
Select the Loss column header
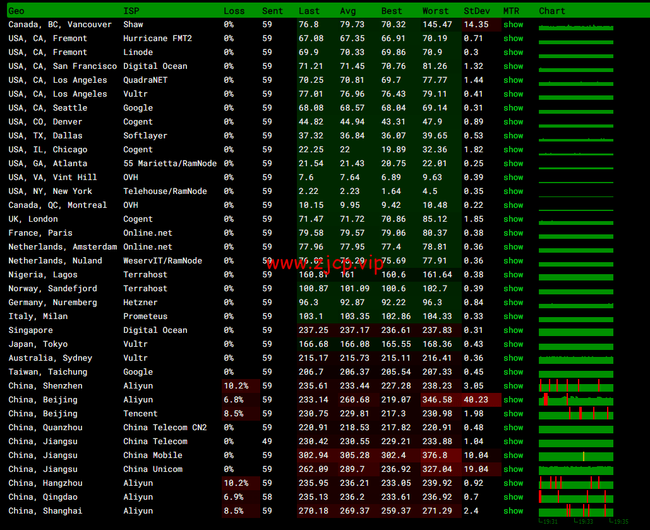click(234, 11)
